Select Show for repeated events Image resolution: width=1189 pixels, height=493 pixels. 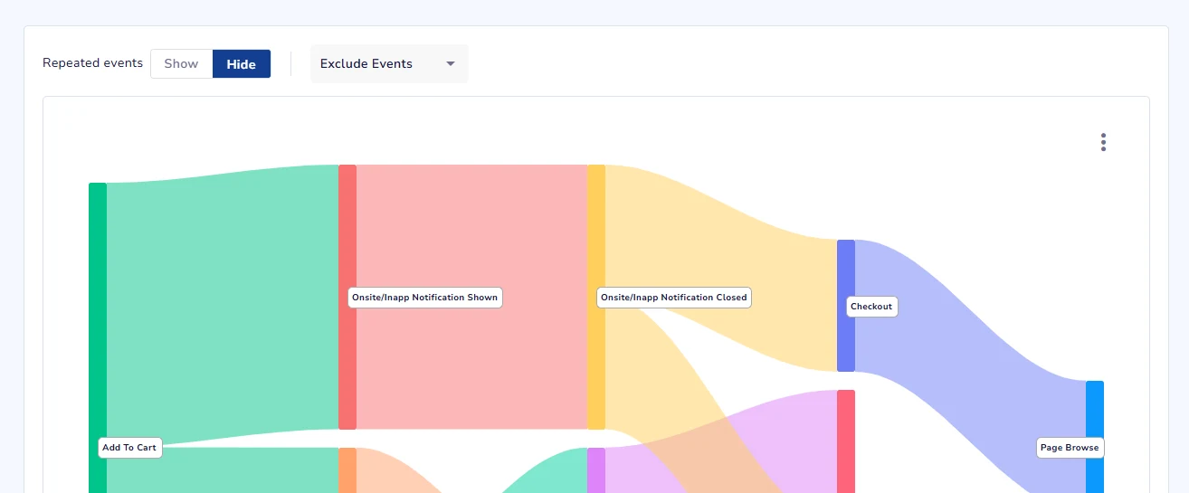click(181, 64)
